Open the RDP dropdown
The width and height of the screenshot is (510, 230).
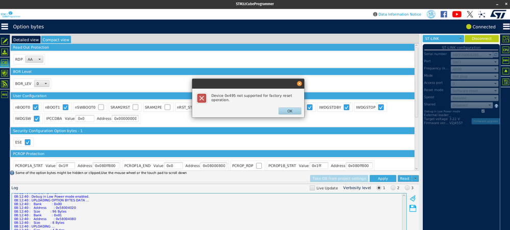34,60
